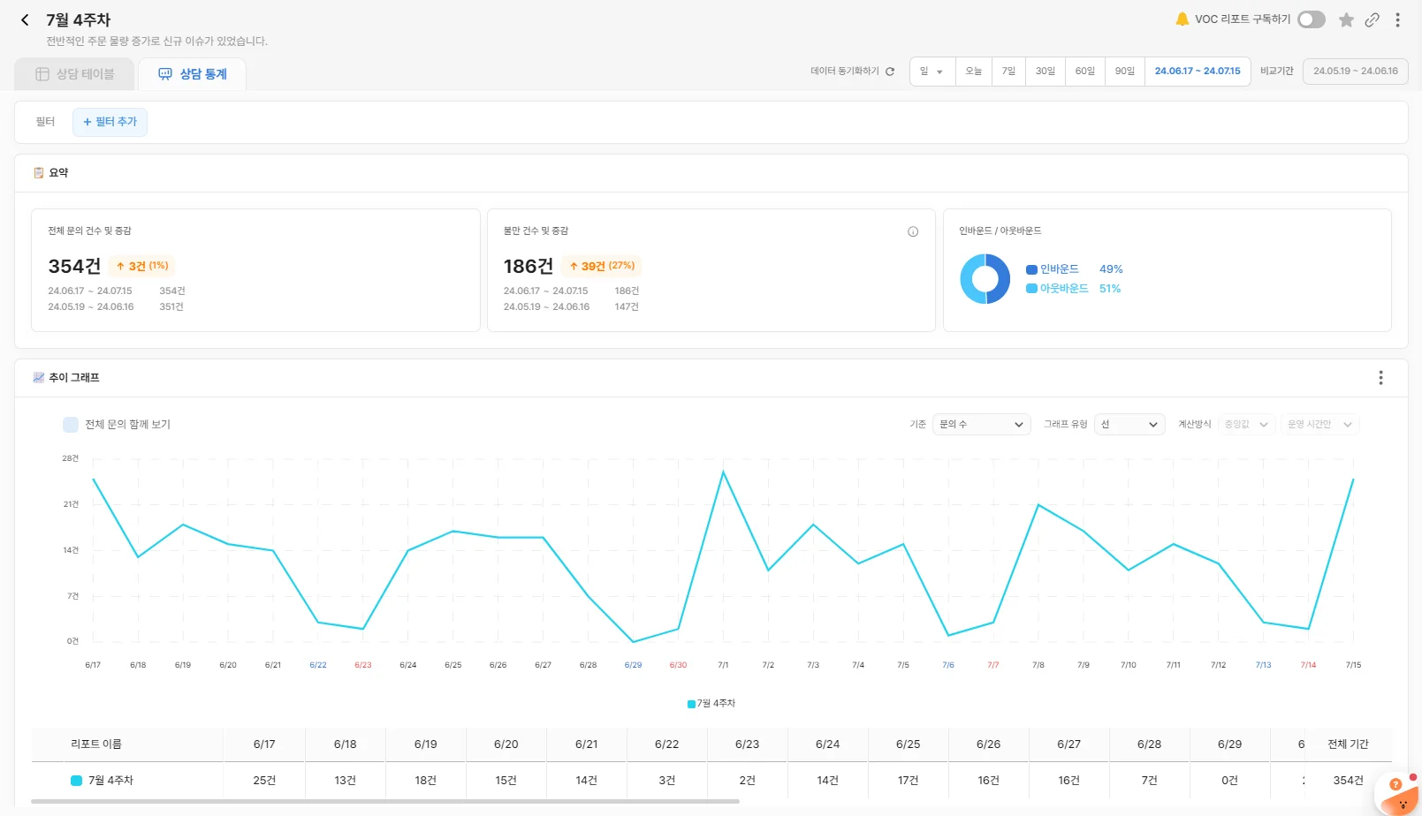Open the 일 time-unit dropdown
Viewport: 1422px width, 816px height.
click(x=932, y=72)
